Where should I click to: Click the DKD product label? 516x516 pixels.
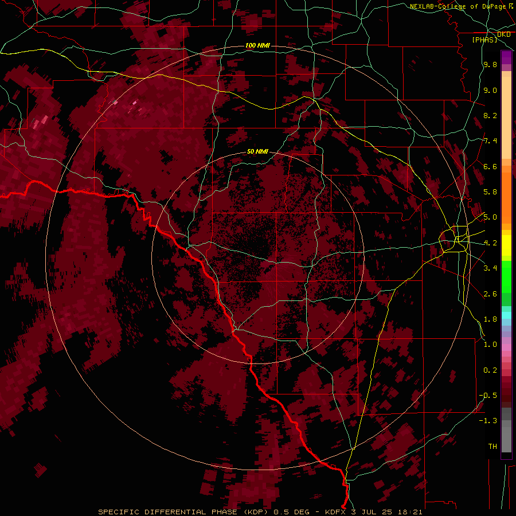(504, 34)
